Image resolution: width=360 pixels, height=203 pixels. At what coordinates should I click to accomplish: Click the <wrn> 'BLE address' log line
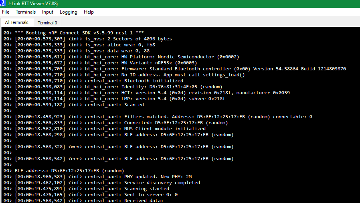[x=119, y=147]
